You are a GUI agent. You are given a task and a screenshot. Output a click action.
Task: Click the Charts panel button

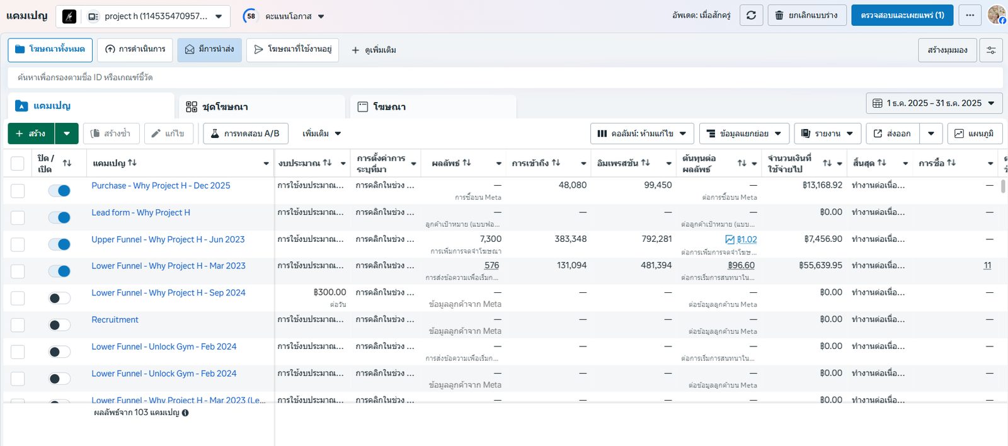975,134
